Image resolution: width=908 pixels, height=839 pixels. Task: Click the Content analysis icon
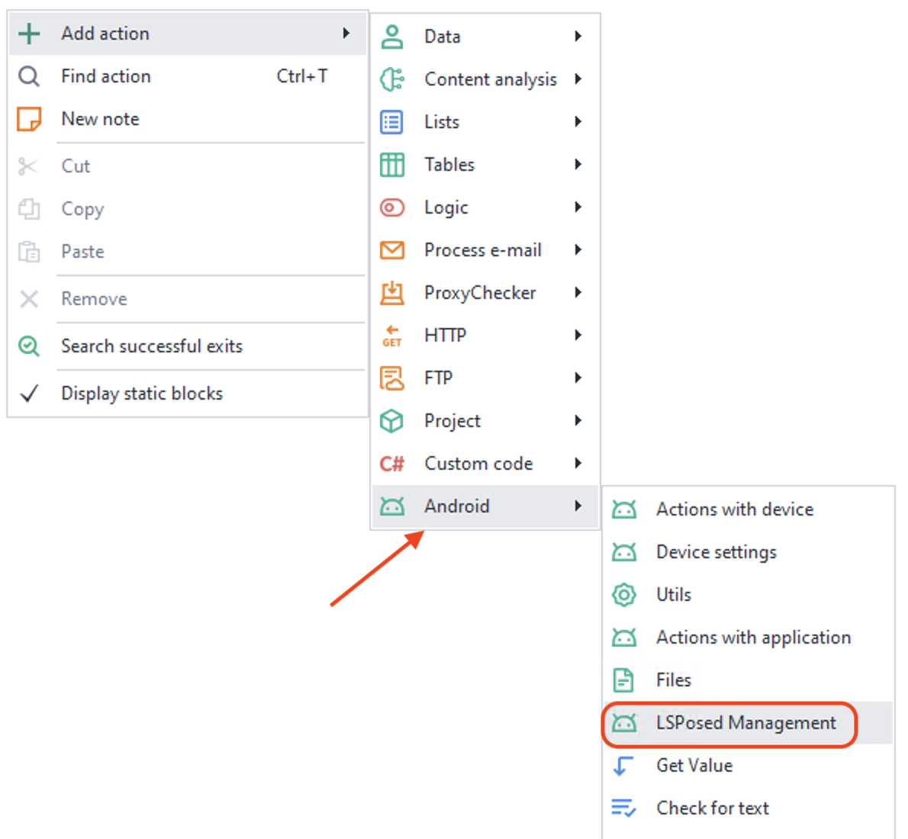[392, 79]
